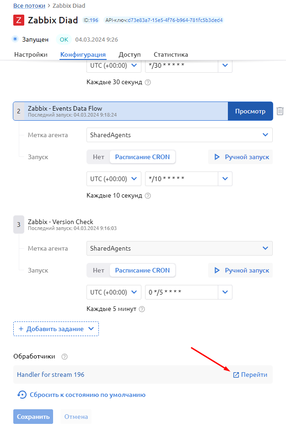286x428 pixels.
Task: Click reset icon for Сбросить к состоянию по умолчанию
Action: [x=22, y=395]
